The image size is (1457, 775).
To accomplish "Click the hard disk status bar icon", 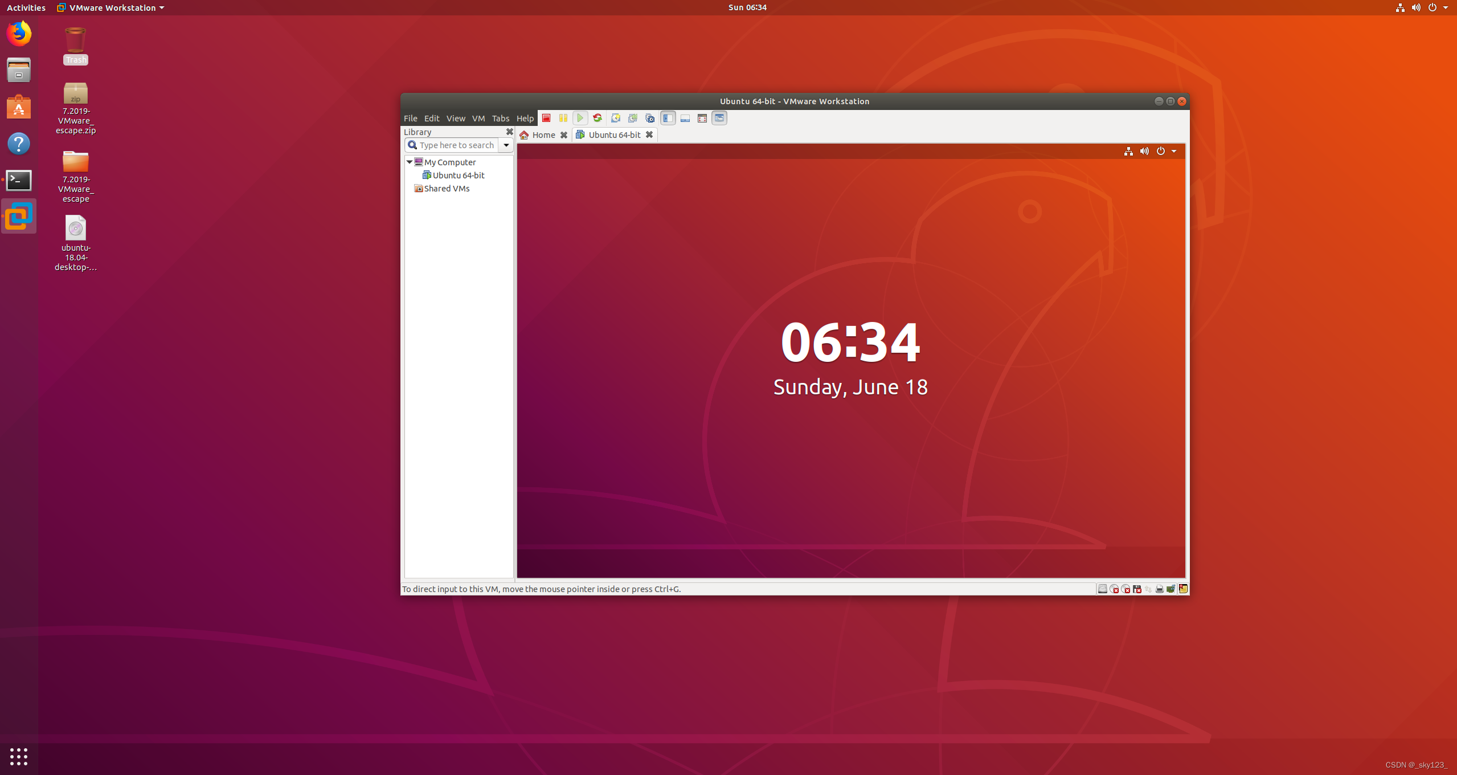I will point(1103,589).
